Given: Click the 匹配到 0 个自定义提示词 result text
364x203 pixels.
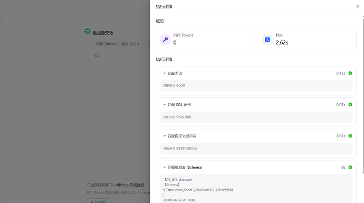Looking at the screenshot, I should tap(180, 149).
